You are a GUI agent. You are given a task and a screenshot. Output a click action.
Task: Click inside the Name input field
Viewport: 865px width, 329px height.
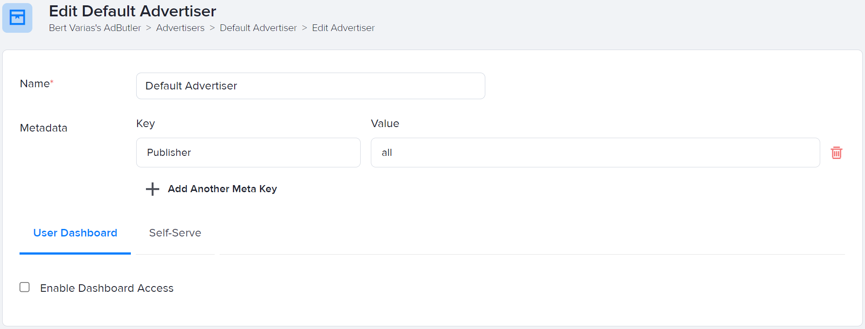[310, 85]
